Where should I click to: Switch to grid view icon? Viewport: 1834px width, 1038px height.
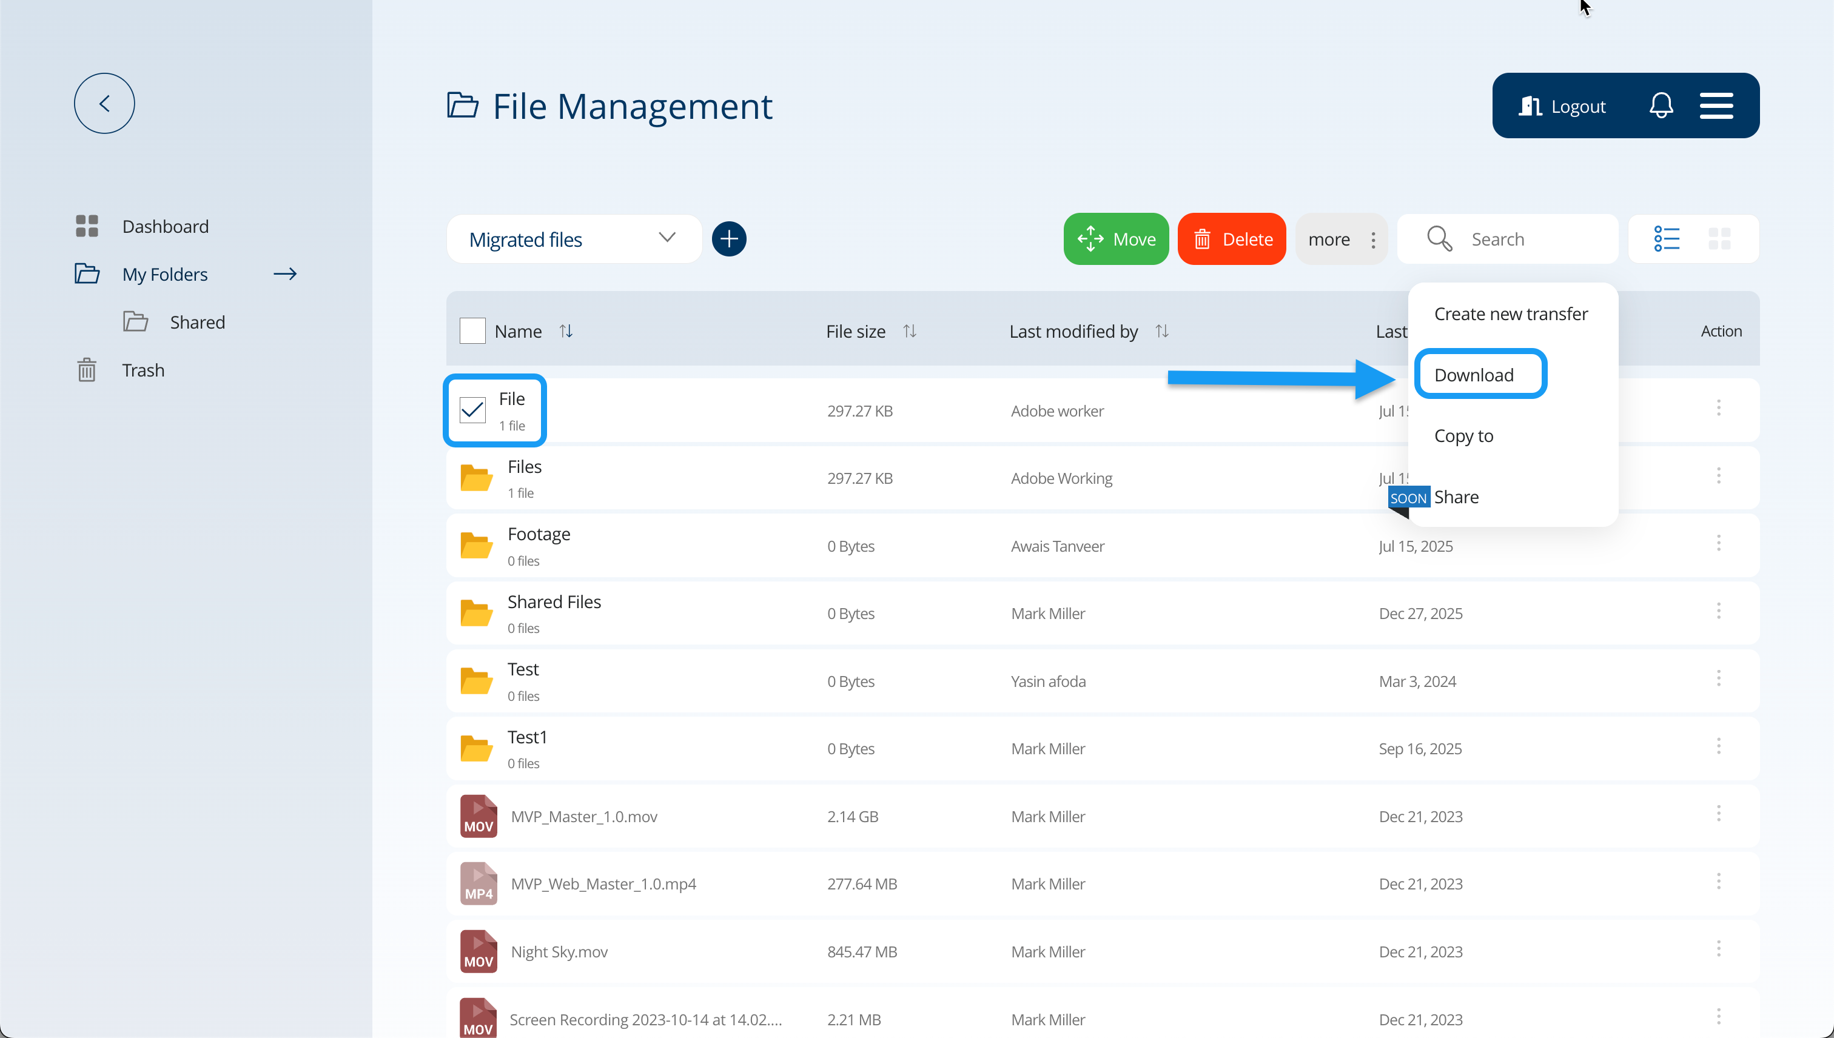pos(1719,239)
